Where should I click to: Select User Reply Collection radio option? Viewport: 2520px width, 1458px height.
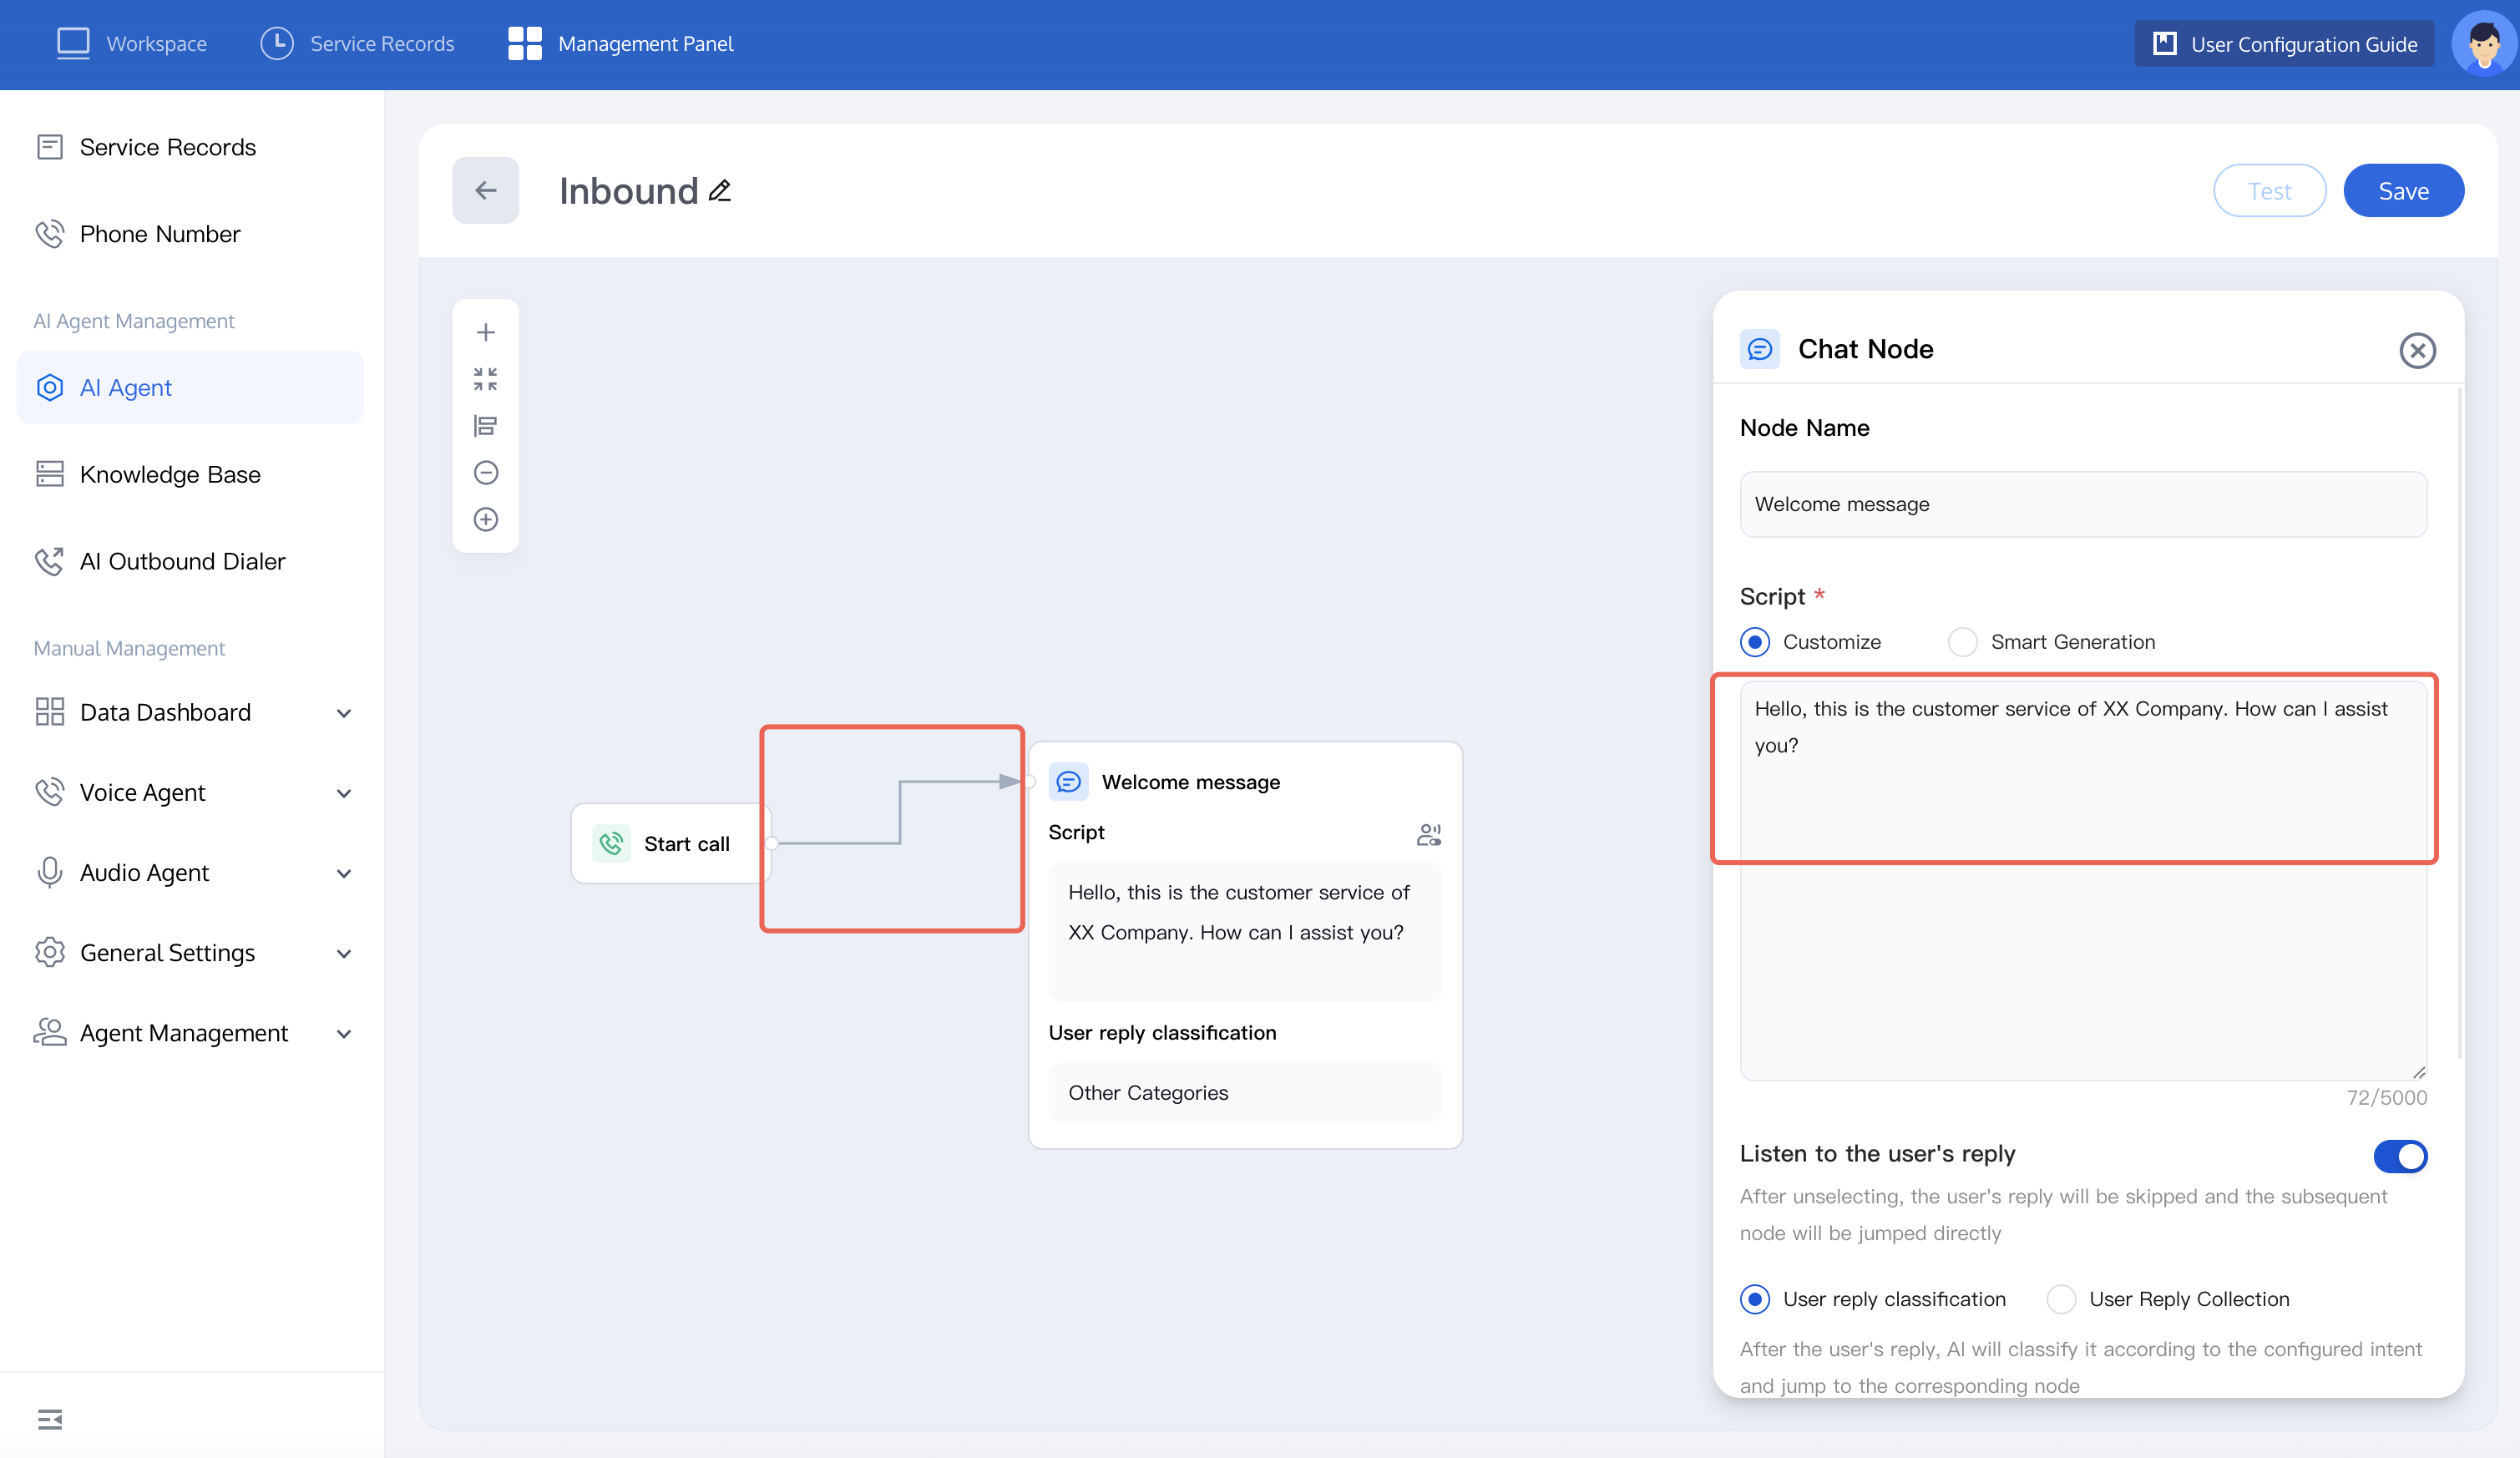tap(2061, 1299)
